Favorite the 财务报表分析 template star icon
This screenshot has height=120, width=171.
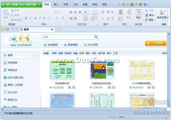pos(69,87)
